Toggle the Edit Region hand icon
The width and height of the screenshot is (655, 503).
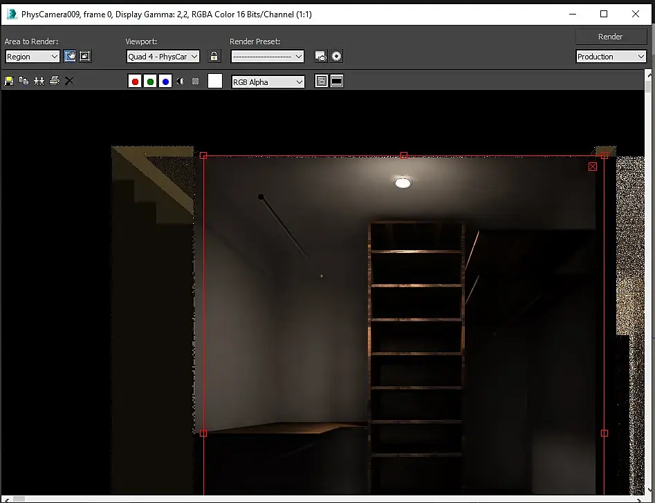click(70, 56)
